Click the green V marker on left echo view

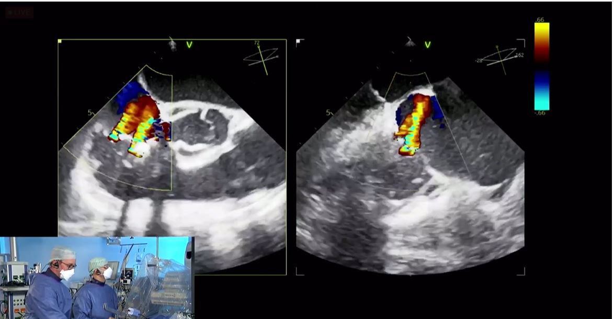click(189, 45)
